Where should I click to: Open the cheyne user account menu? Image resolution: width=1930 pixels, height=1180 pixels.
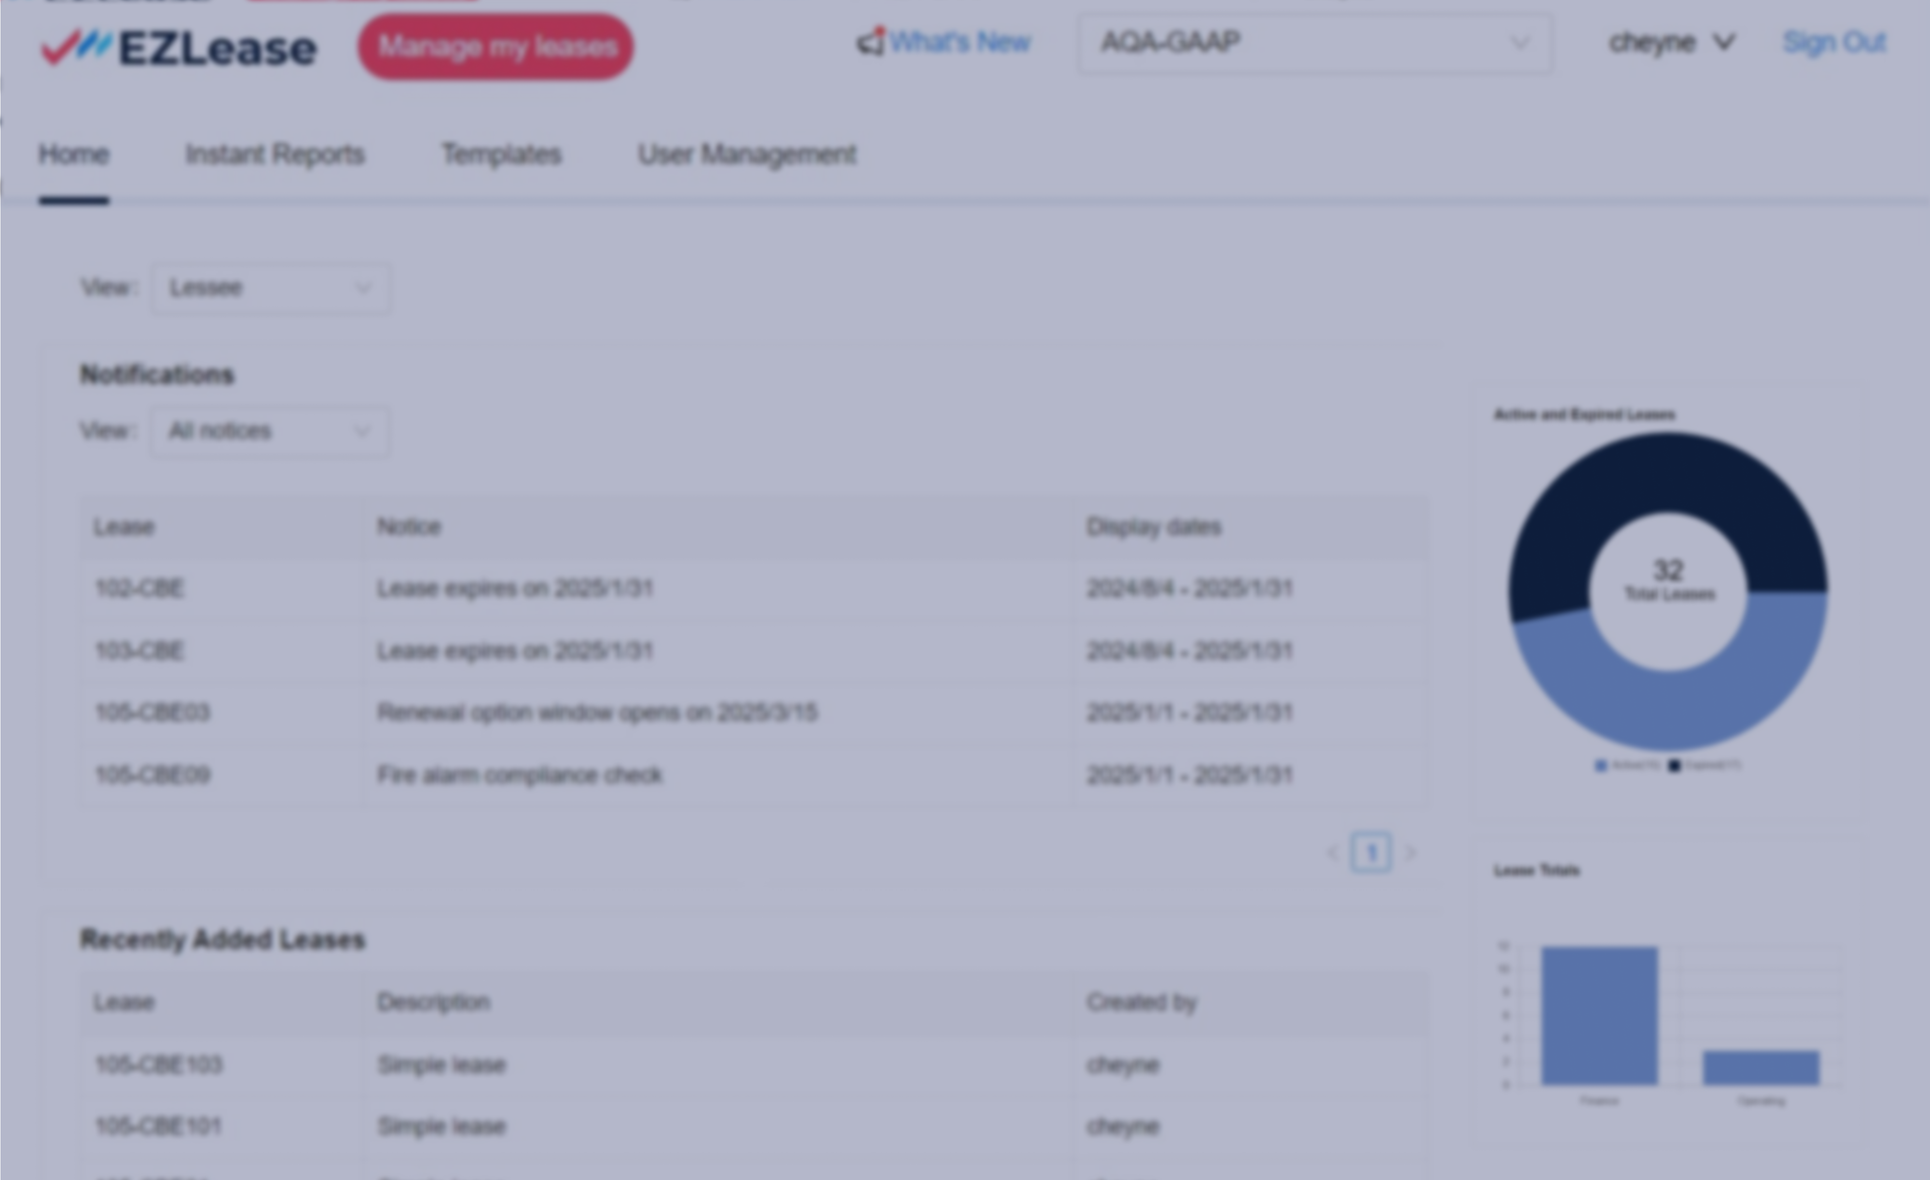[x=1672, y=43]
